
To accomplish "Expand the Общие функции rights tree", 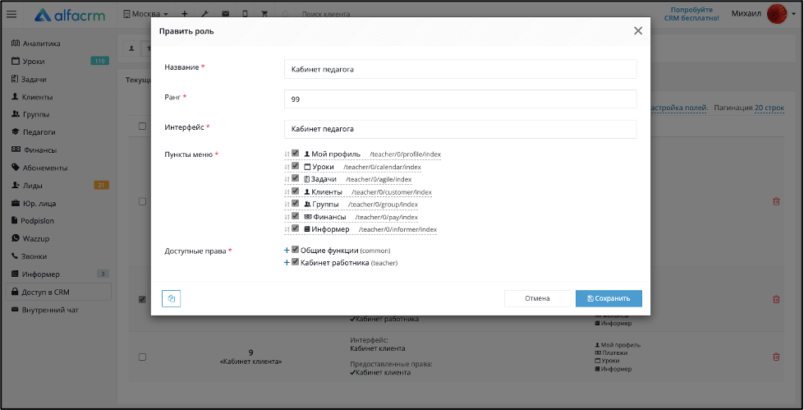I will click(287, 251).
